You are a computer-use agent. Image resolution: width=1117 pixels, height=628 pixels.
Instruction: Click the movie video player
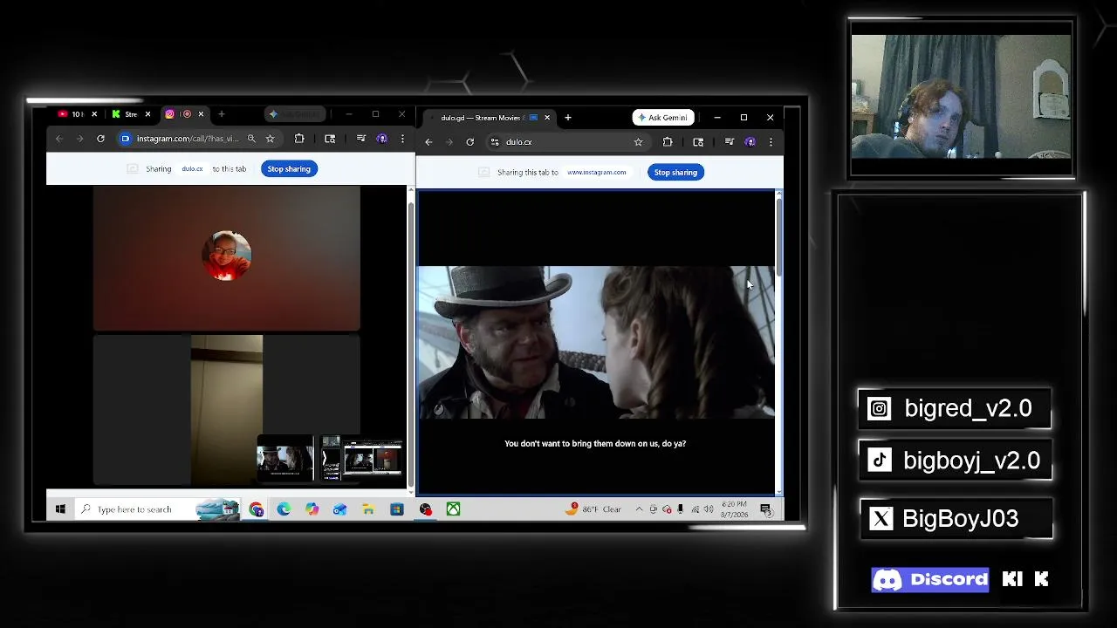click(x=596, y=342)
